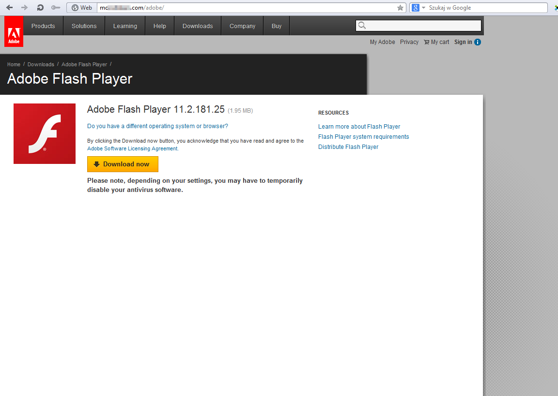558x396 pixels.
Task: Click the browser Forward arrow
Action: point(25,7)
